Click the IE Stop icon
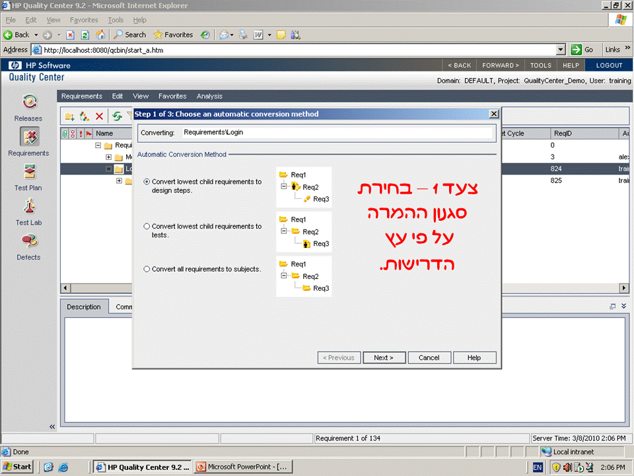 70,35
